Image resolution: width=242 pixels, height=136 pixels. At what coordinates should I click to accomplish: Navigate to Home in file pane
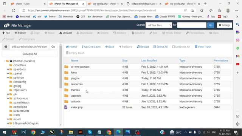(x=71, y=47)
